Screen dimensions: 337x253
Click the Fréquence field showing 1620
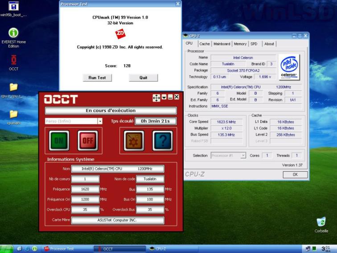[85, 189]
